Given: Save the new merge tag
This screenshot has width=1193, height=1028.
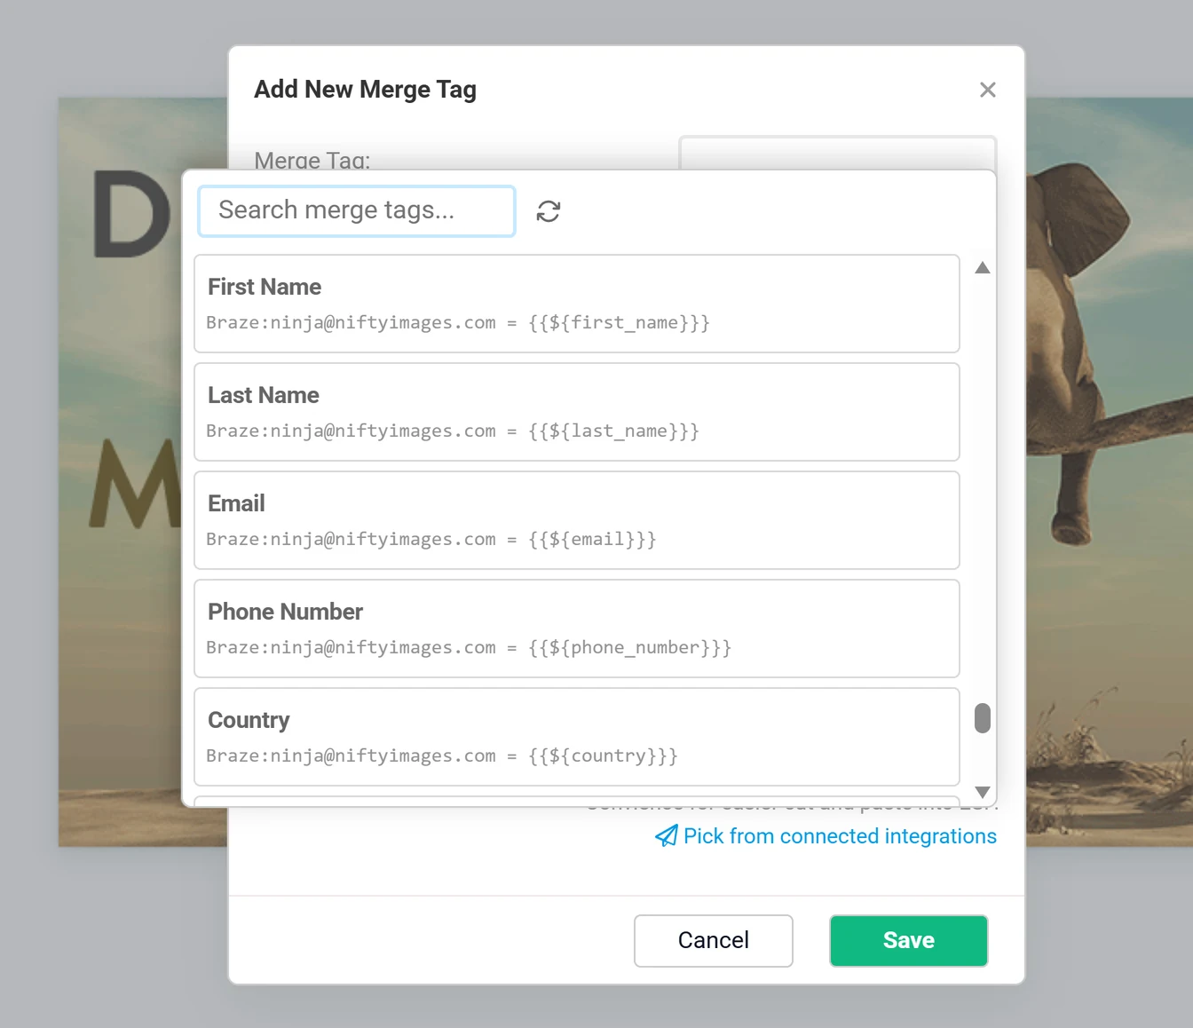Looking at the screenshot, I should pos(908,940).
